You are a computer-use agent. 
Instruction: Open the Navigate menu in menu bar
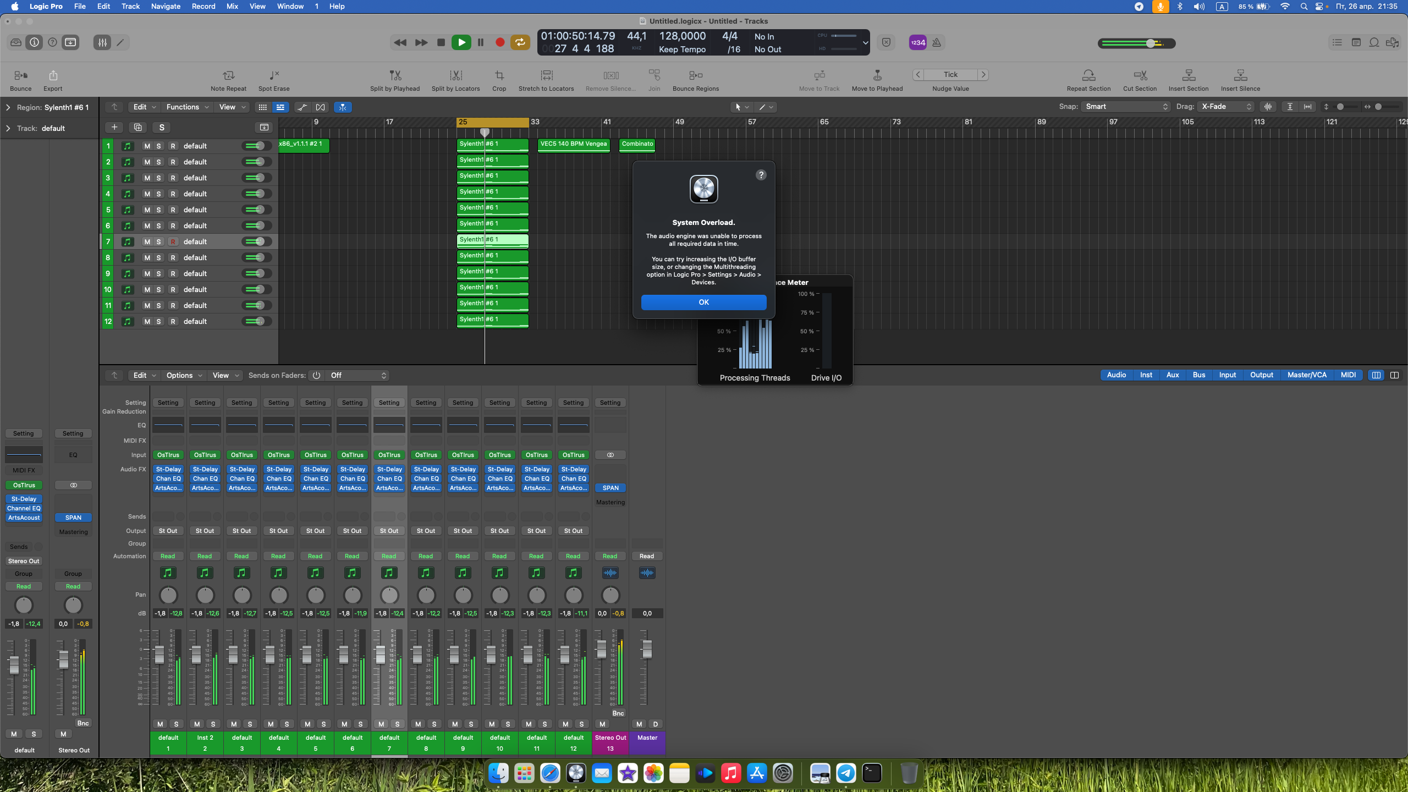[x=166, y=7]
